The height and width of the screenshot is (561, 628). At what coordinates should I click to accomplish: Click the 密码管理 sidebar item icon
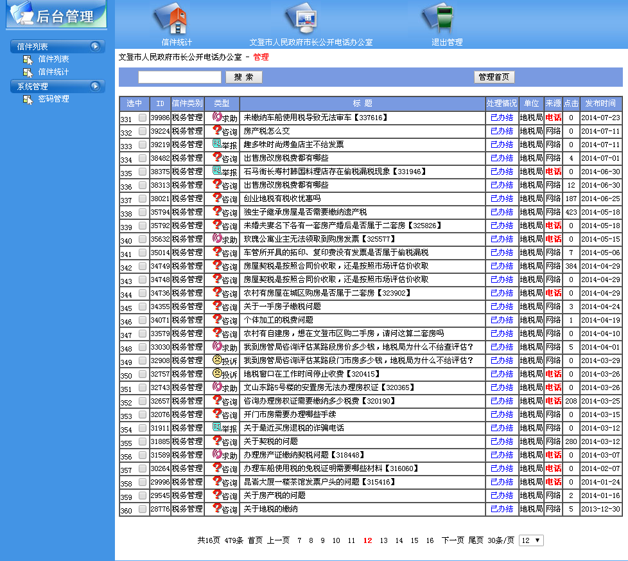(x=28, y=99)
